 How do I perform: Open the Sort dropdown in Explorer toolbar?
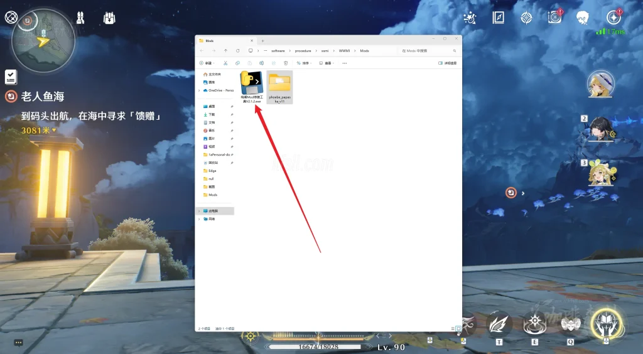tap(305, 63)
